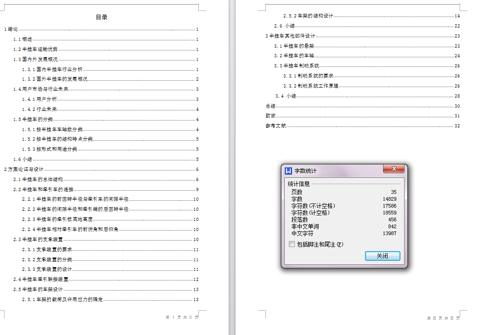Select TOC line 3.2 半挂车的车轴
The height and width of the screenshot is (335, 484).
[x=367, y=56]
